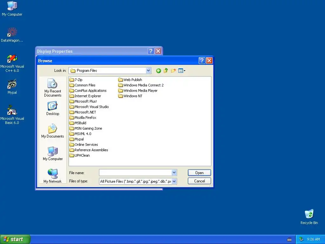Select the Web Publish folder
325x244 pixels.
click(130, 80)
